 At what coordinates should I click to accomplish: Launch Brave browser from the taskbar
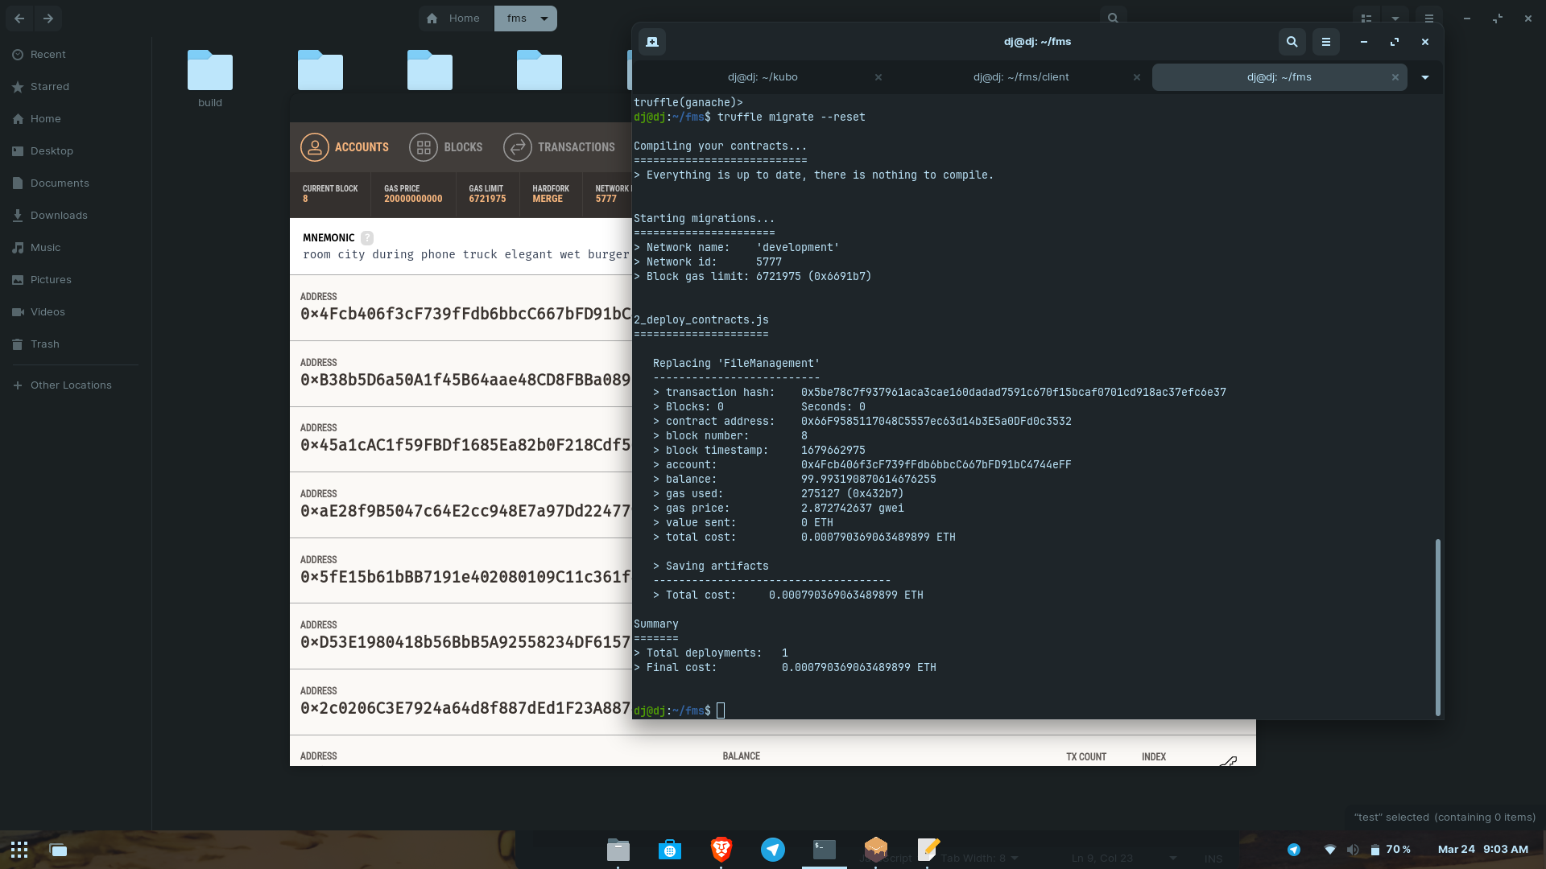pos(721,849)
